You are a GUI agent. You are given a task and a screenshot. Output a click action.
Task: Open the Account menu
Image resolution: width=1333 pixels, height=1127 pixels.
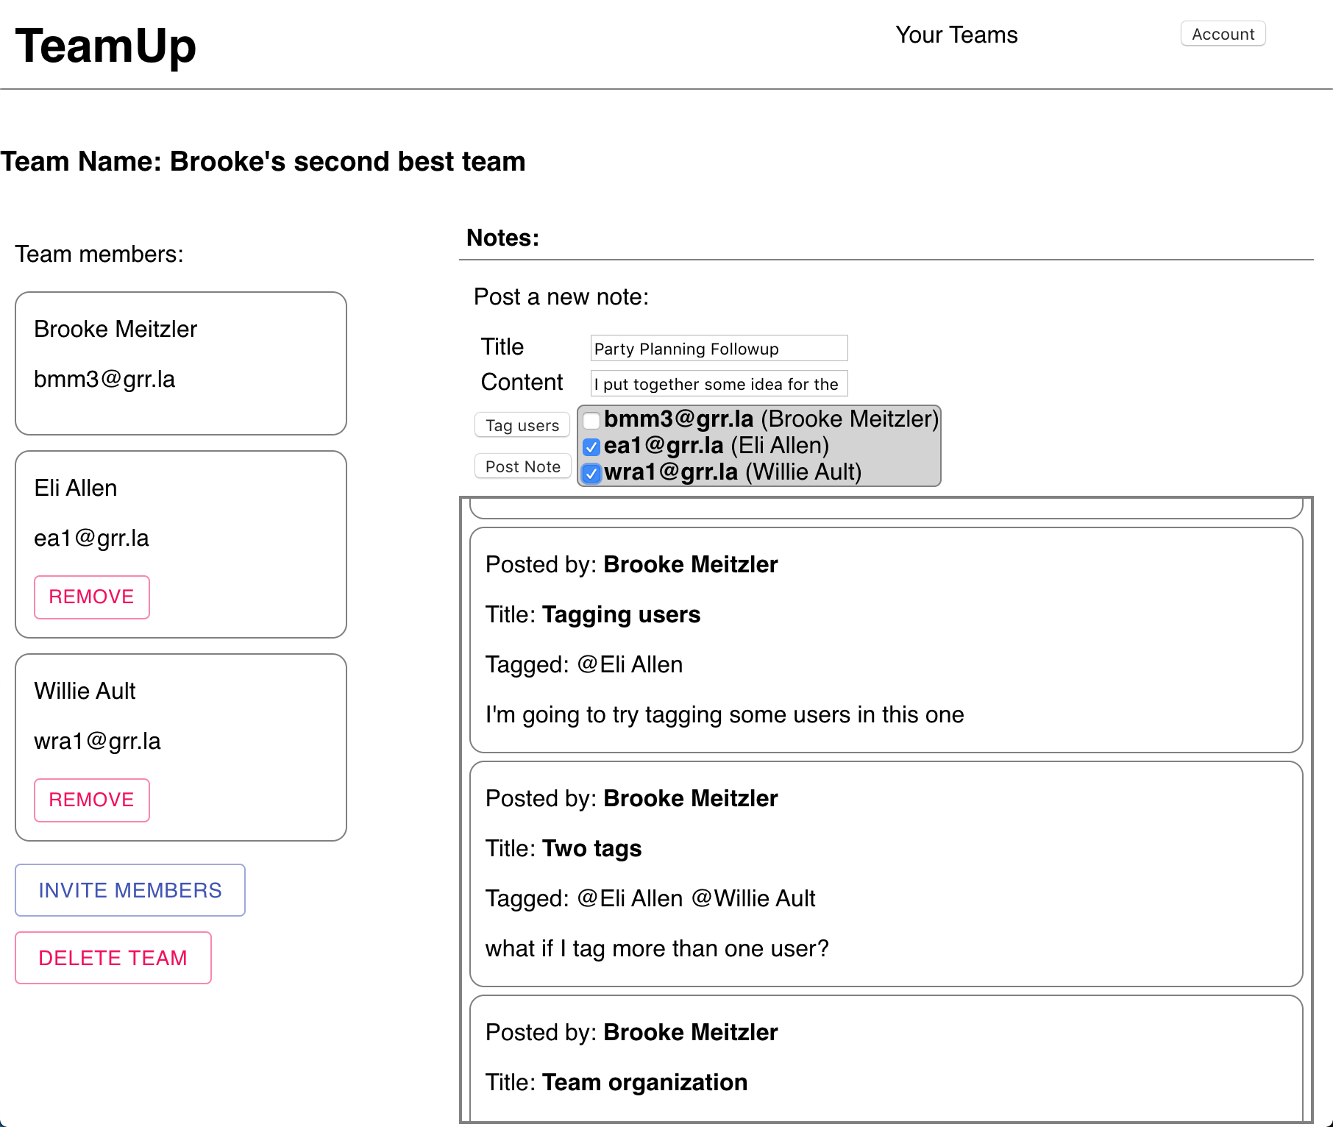(1223, 34)
